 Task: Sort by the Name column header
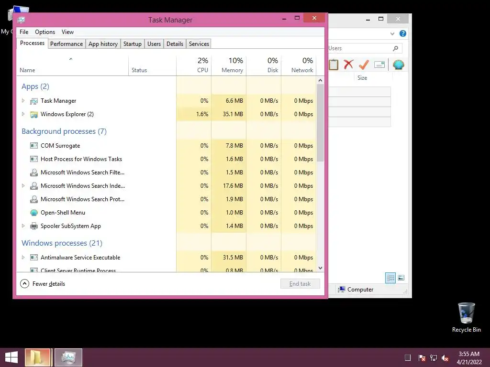pos(72,65)
